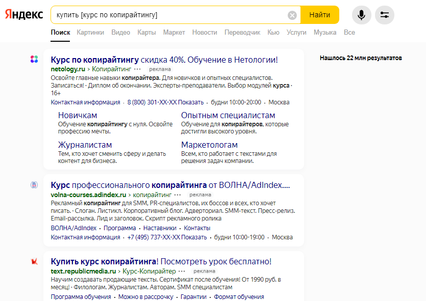Image resolution: width=426 pixels, height=301 pixels.
Task: Open Контактная информация for ВОЛНА/AdIndex result
Action: point(85,237)
